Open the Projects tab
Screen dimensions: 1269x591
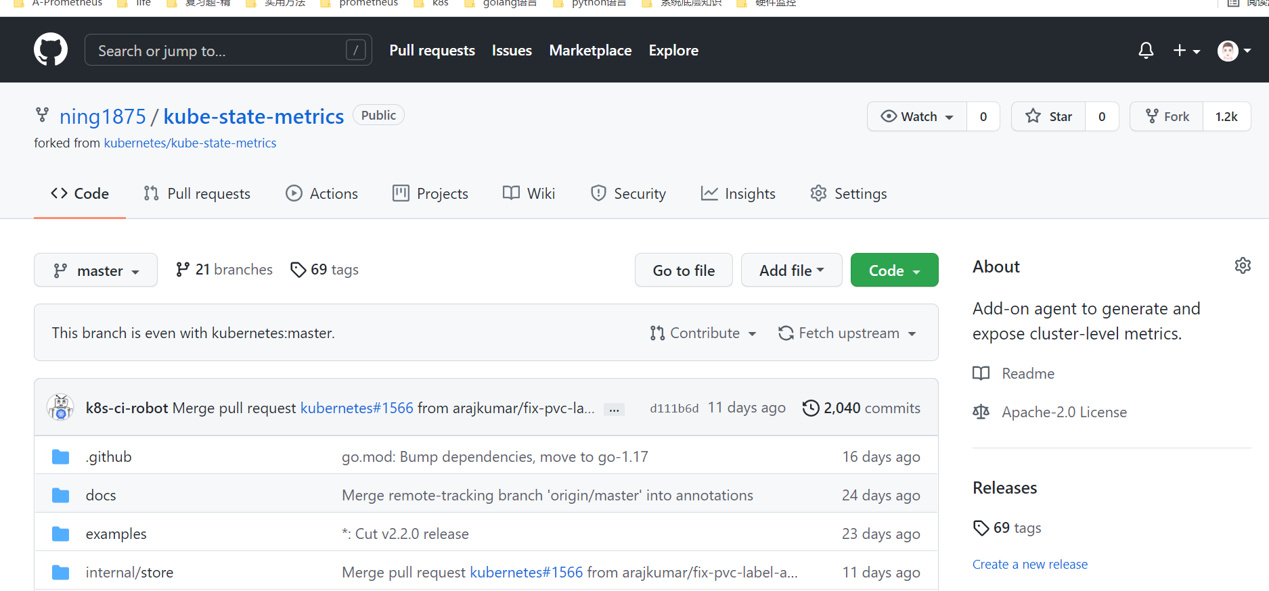(430, 193)
